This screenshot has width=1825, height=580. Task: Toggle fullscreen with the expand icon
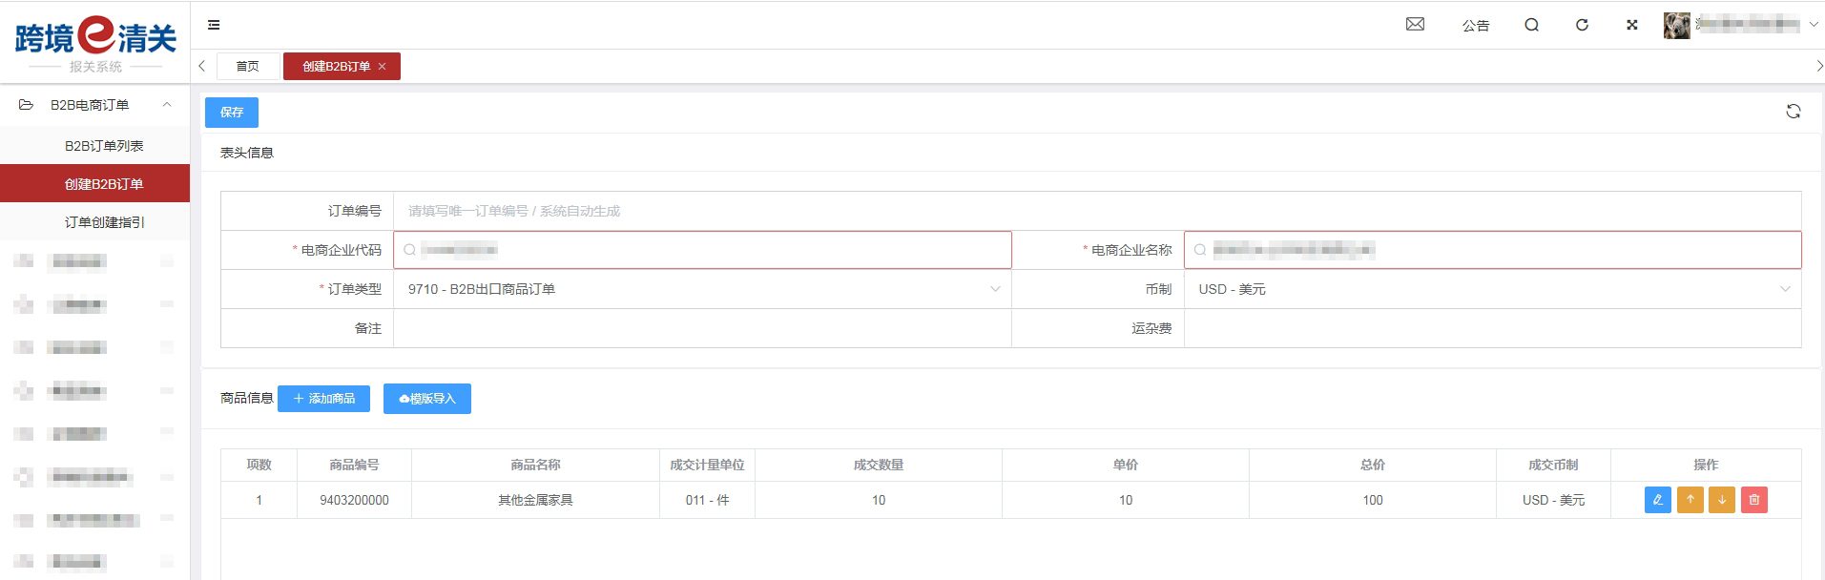(1631, 25)
